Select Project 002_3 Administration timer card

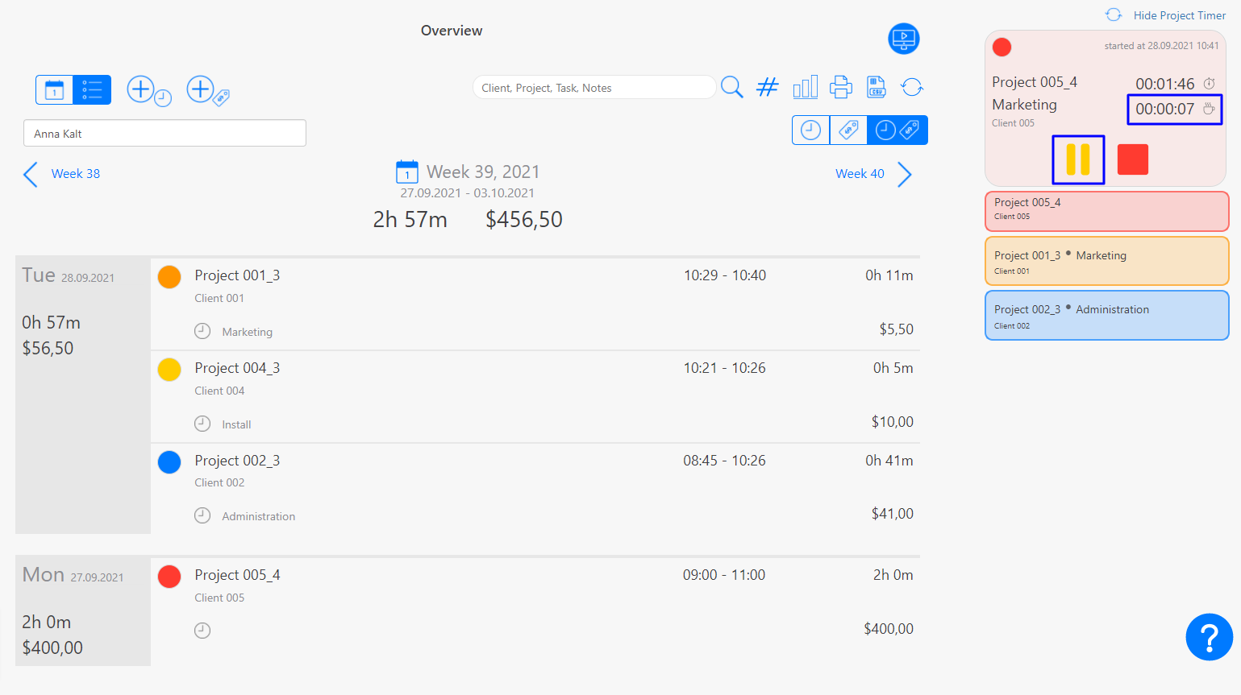pos(1106,316)
